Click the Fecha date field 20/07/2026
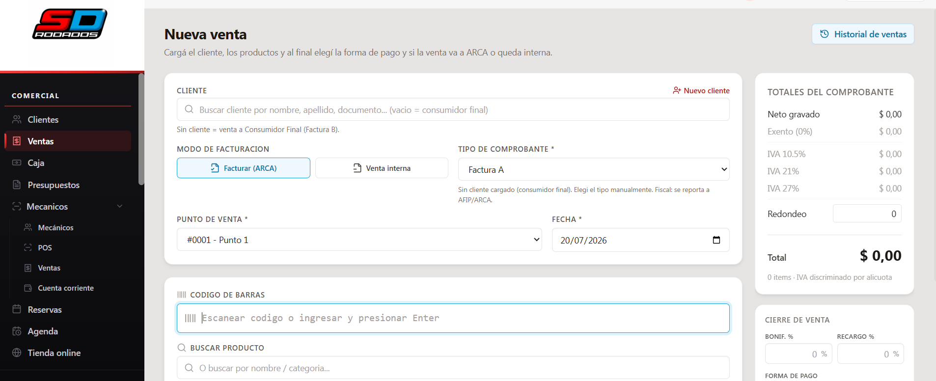The height and width of the screenshot is (381, 936). [x=641, y=240]
